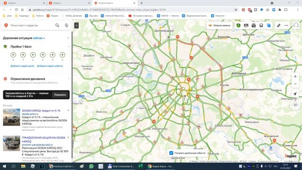
Task: Open File Explorer from the taskbar
Action: [x=23, y=166]
